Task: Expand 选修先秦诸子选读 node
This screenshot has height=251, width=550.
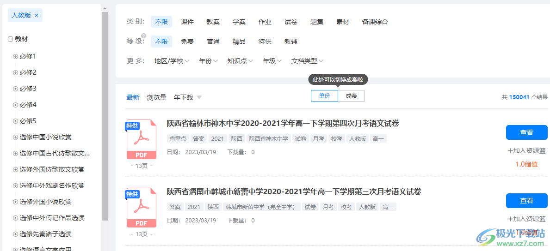Action: click(x=15, y=234)
